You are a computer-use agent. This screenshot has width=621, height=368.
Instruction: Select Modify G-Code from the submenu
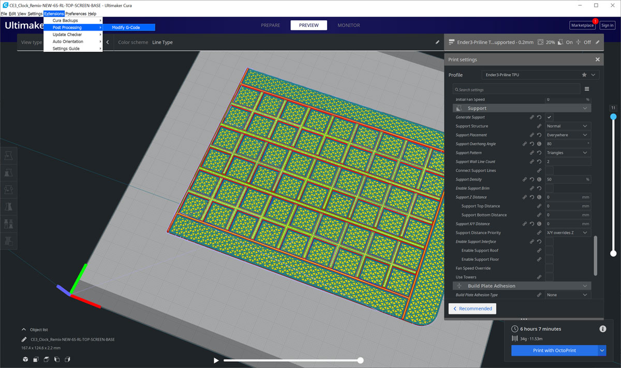pyautogui.click(x=126, y=27)
